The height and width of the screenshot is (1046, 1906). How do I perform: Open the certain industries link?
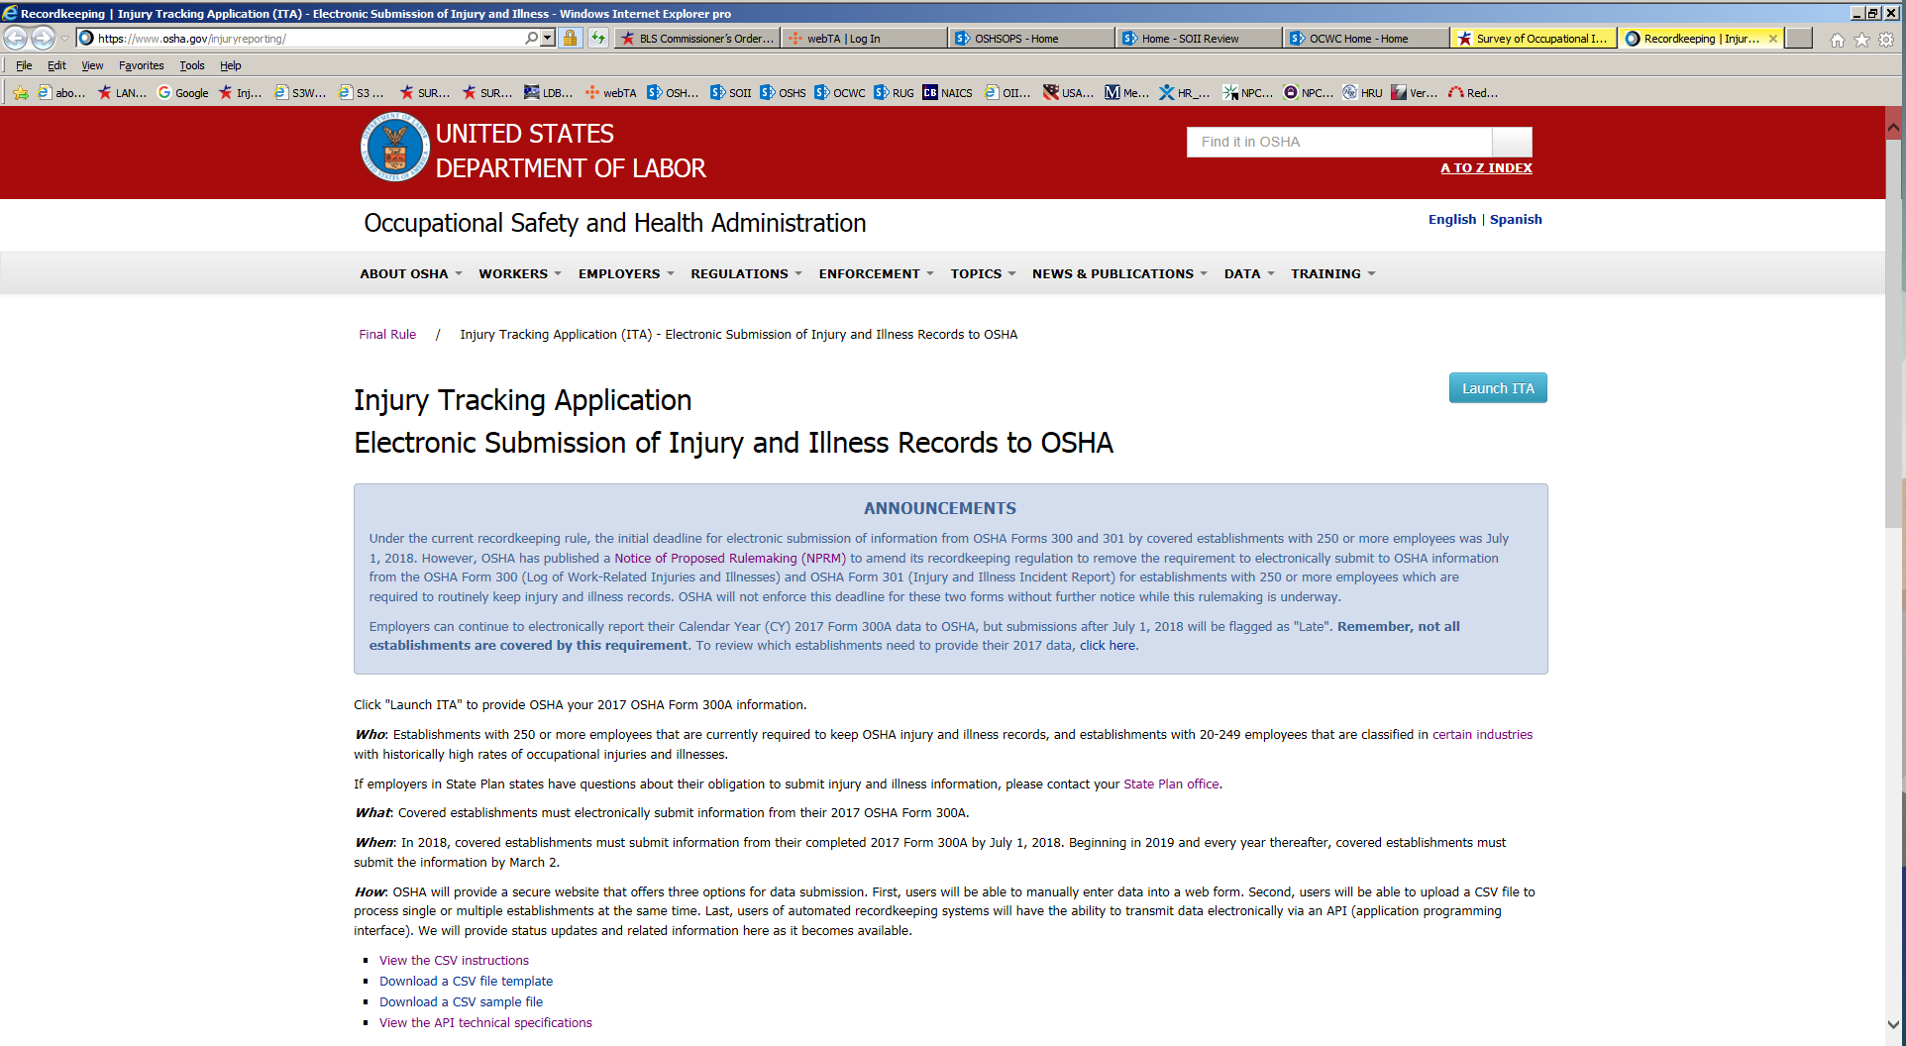(x=1482, y=735)
